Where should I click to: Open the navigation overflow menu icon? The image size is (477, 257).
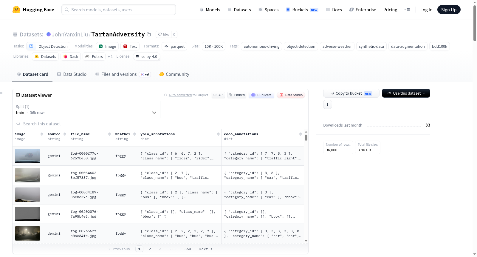(x=407, y=10)
